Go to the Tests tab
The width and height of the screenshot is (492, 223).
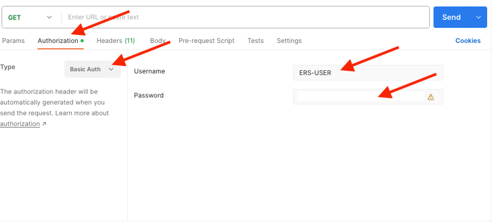255,41
